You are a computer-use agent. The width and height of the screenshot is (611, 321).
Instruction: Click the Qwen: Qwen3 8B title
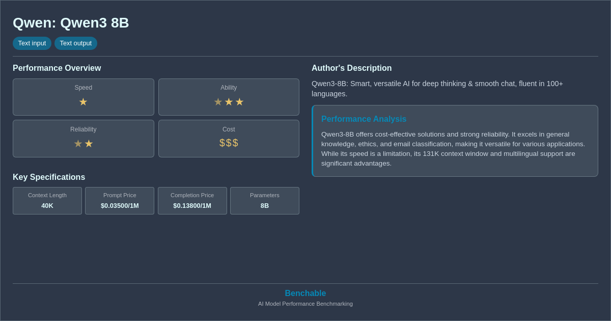[71, 22]
